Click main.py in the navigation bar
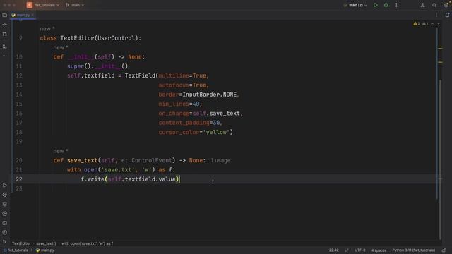The height and width of the screenshot is (254, 452). click(x=45, y=250)
